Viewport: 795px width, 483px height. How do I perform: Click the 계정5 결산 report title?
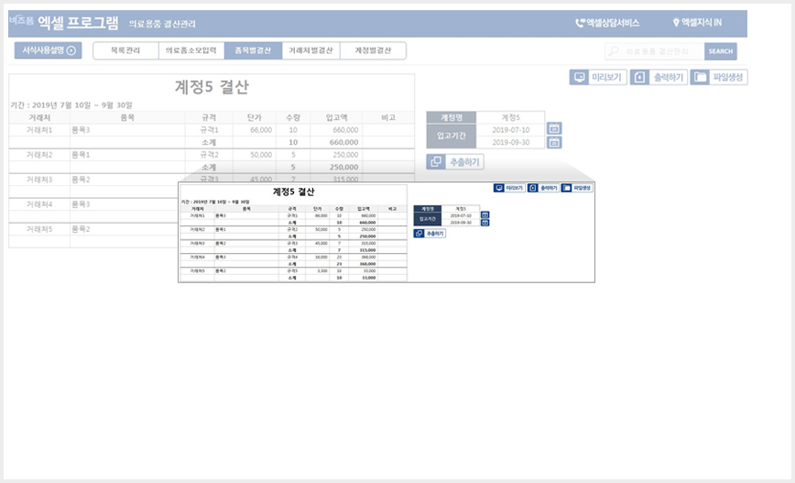pyautogui.click(x=212, y=87)
